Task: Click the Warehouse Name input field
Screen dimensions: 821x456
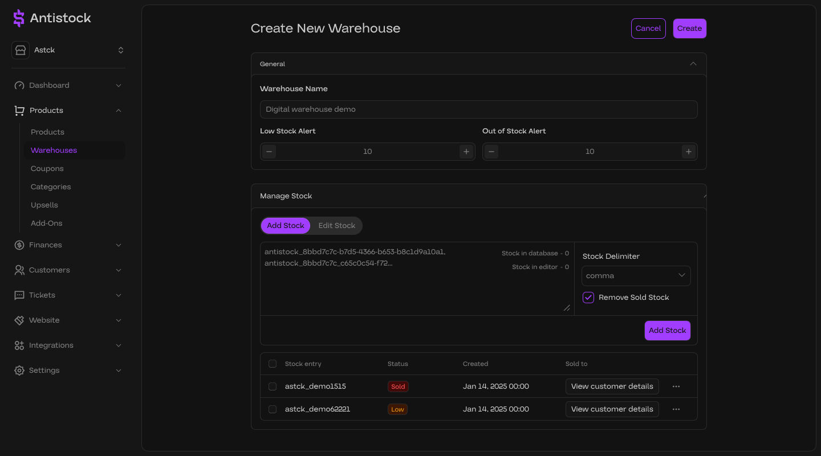Action: [478, 109]
